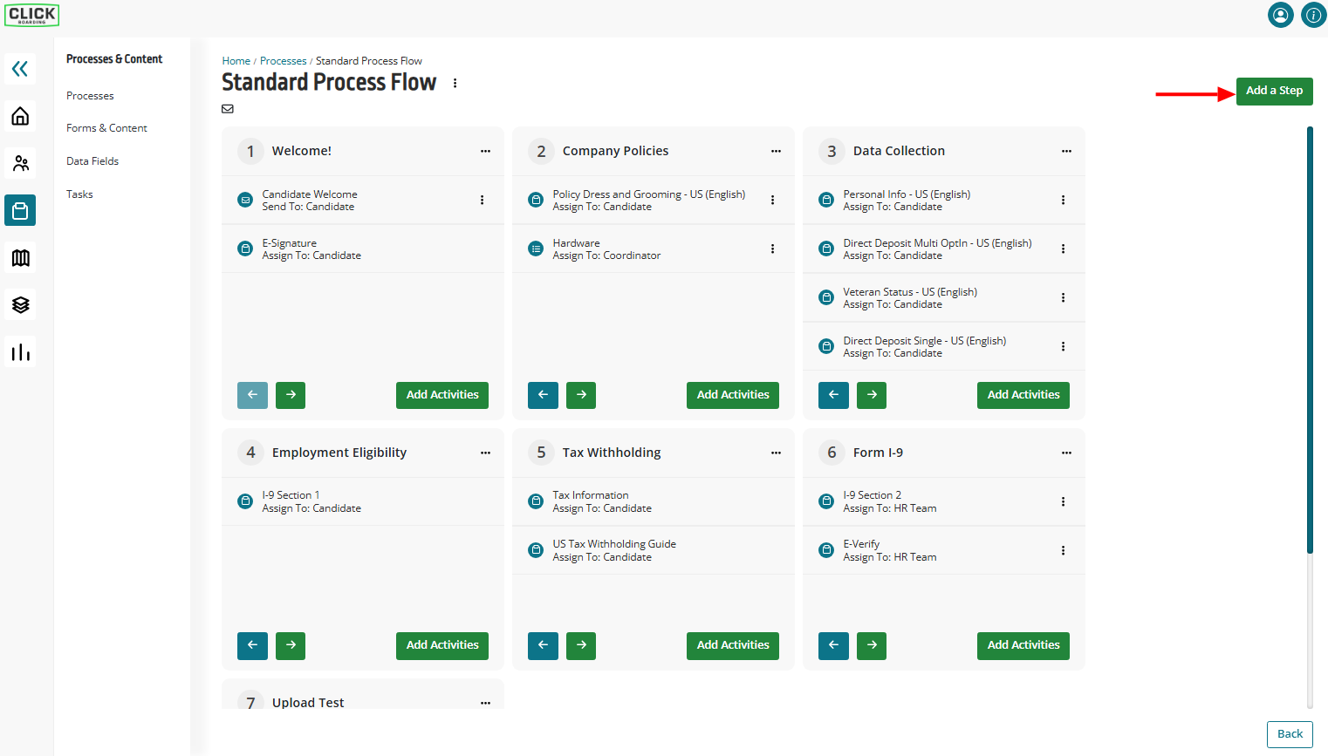
Task: Open the user profile icon
Action: [1280, 15]
